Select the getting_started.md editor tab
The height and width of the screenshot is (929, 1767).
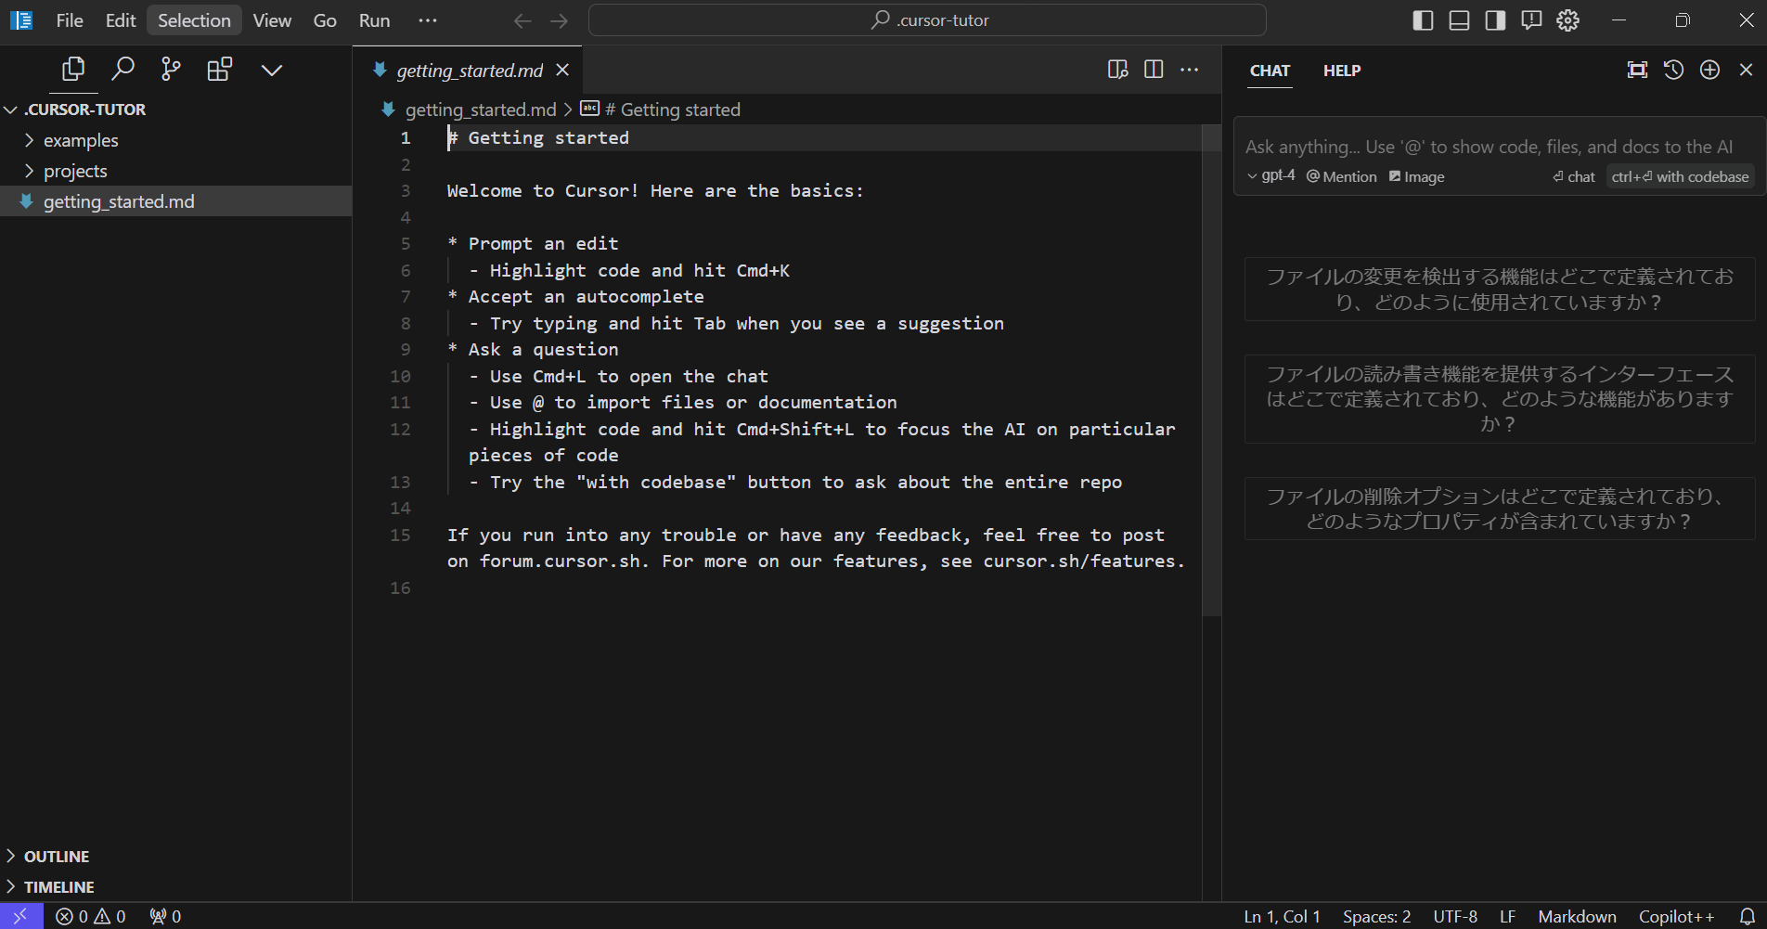click(468, 71)
